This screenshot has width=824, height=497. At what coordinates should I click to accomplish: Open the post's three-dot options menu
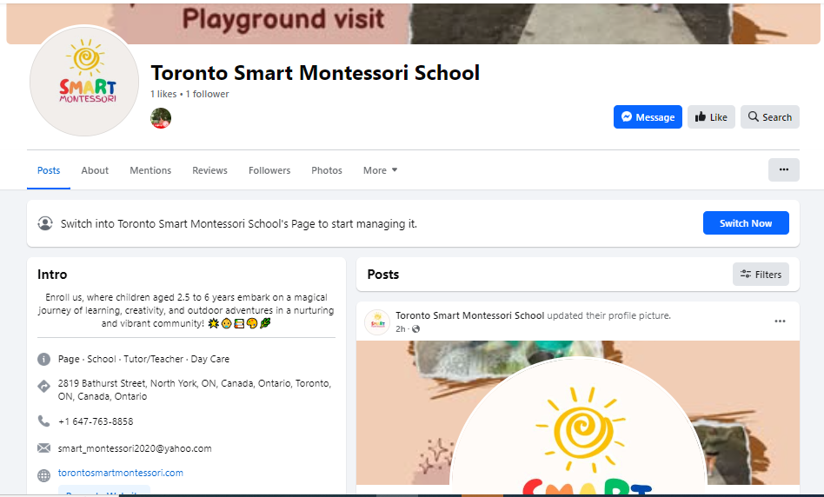[780, 321]
